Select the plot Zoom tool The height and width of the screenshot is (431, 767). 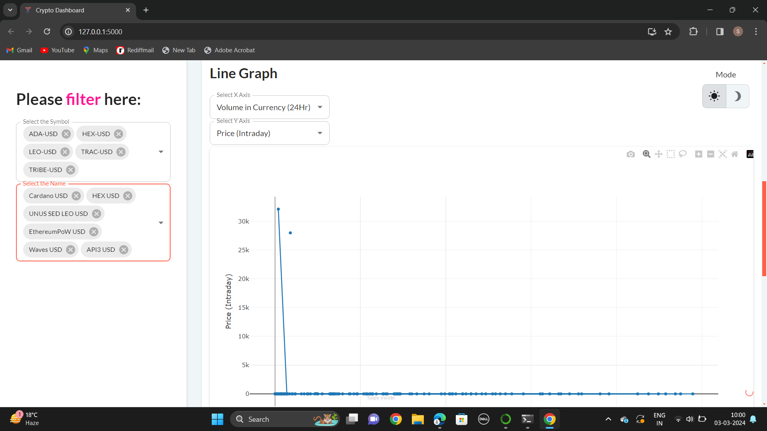click(x=646, y=154)
